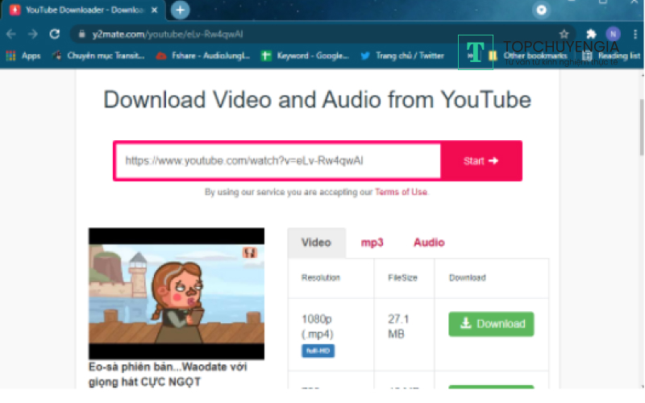The image size is (645, 403).
Task: Switch to the mp3 tab
Action: coord(372,243)
